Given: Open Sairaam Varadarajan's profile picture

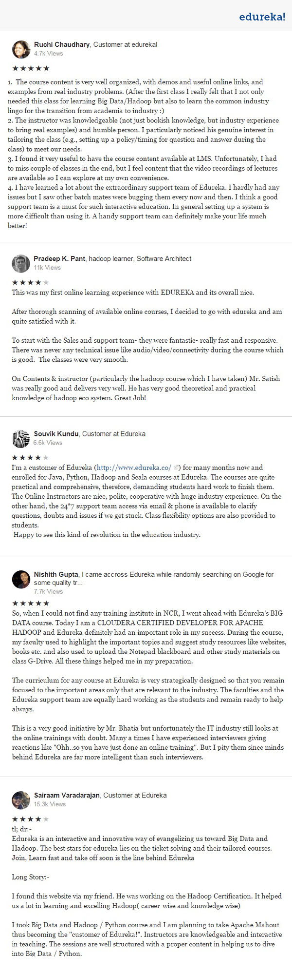Looking at the screenshot, I should (21, 800).
